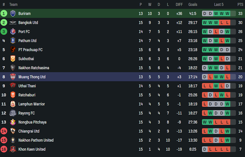The width and height of the screenshot is (245, 157).
Task: Click the Port FC club badge
Action: (x=13, y=32)
